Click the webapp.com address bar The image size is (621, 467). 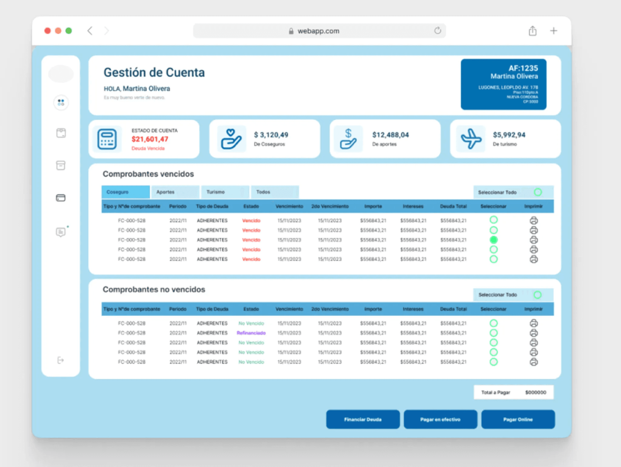click(318, 31)
